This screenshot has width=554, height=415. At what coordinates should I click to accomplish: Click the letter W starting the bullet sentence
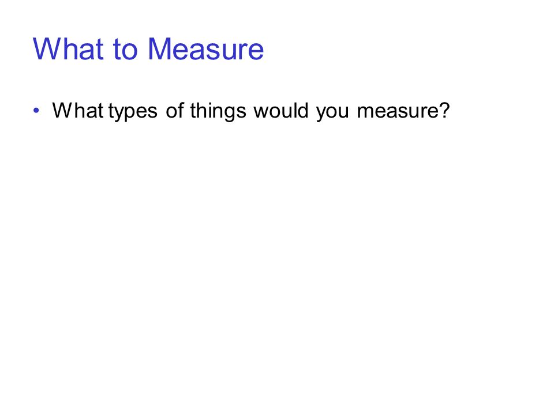61,111
